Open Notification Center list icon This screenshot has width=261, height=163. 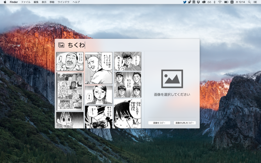point(255,2)
